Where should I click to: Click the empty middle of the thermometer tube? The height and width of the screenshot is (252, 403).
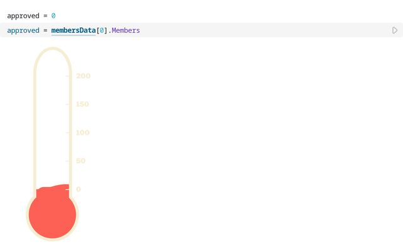click(x=53, y=126)
